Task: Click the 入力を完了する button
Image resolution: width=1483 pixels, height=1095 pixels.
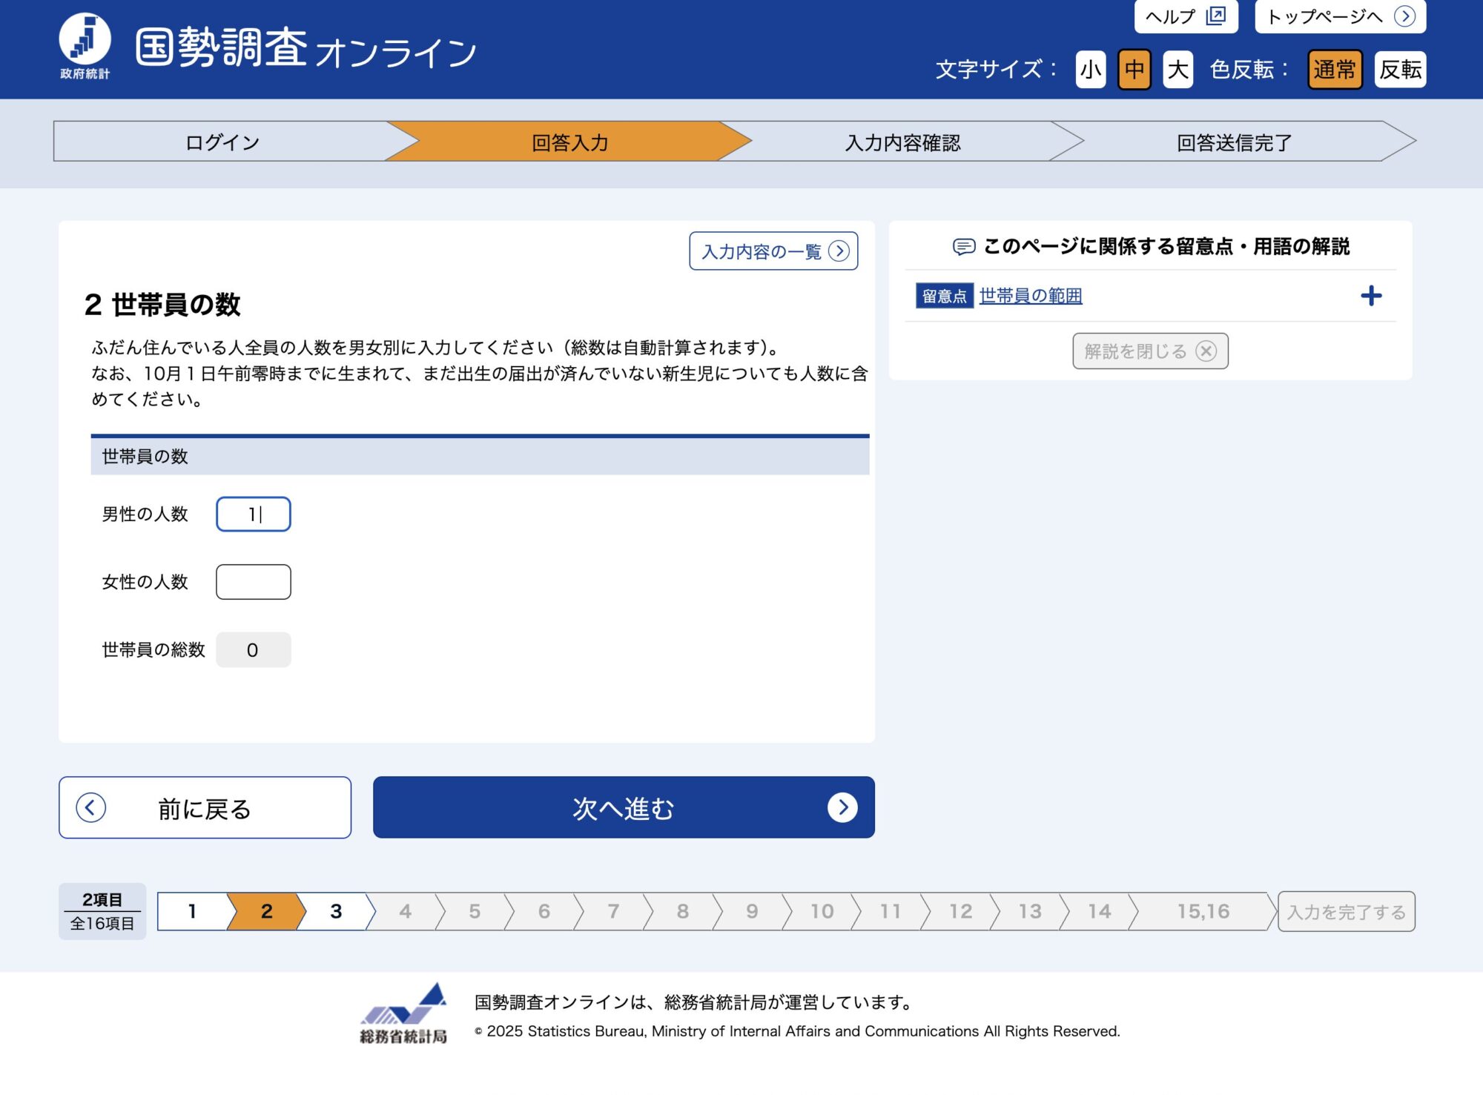Action: pos(1346,911)
